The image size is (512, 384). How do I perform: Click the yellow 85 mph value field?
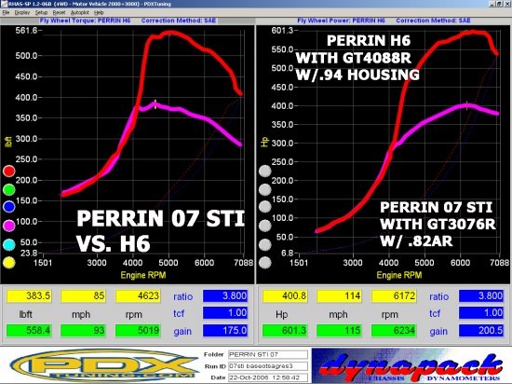[x=83, y=296]
